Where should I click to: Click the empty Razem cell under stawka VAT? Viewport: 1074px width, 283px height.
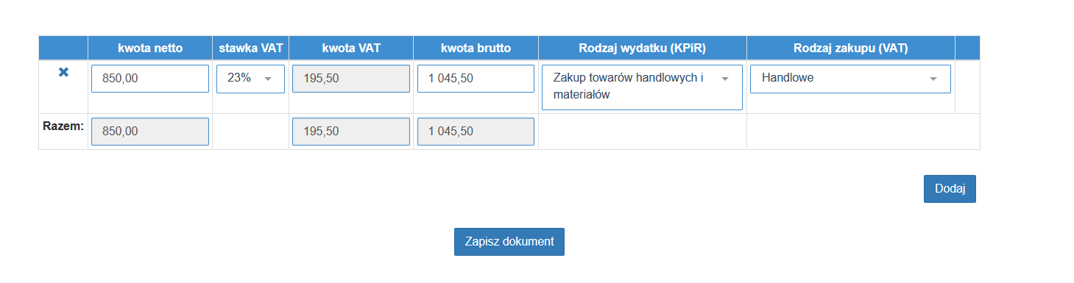click(x=250, y=132)
